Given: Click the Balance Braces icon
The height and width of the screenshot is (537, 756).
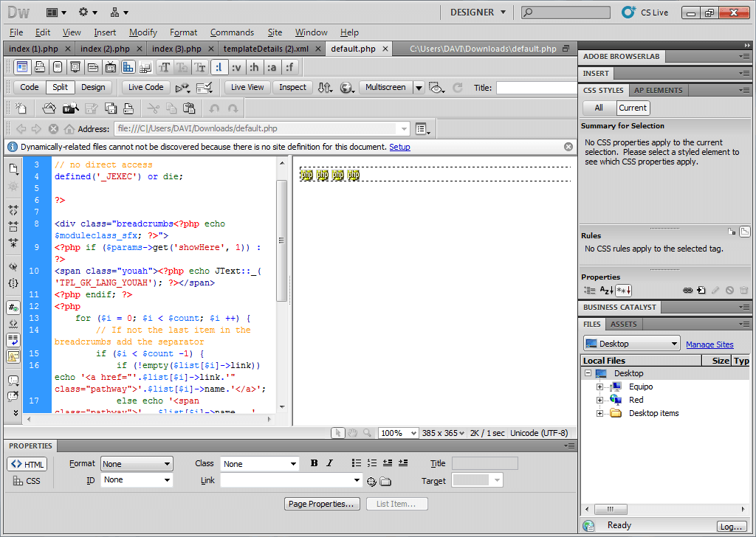Looking at the screenshot, I should point(13,283).
